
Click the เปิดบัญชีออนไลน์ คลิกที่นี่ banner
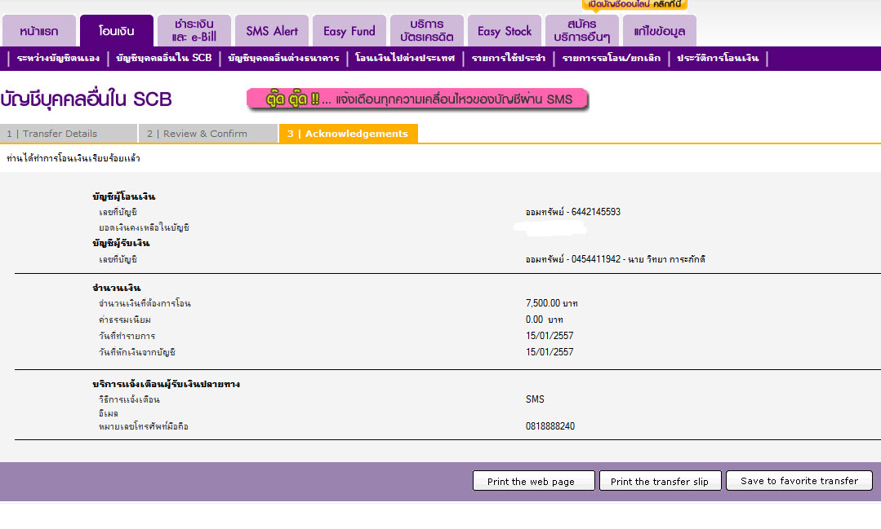(634, 5)
